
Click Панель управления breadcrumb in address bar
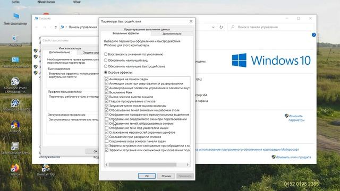tap(83, 27)
